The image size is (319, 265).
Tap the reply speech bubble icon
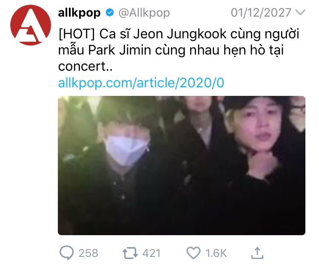click(66, 253)
